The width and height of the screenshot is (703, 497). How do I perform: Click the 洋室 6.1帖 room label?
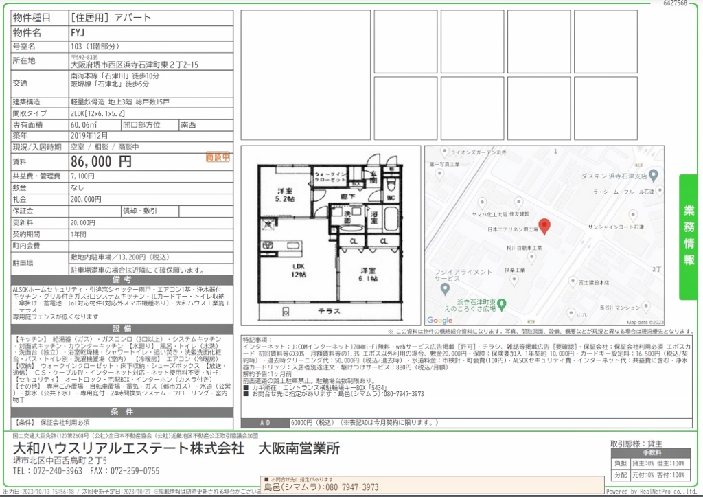368,275
